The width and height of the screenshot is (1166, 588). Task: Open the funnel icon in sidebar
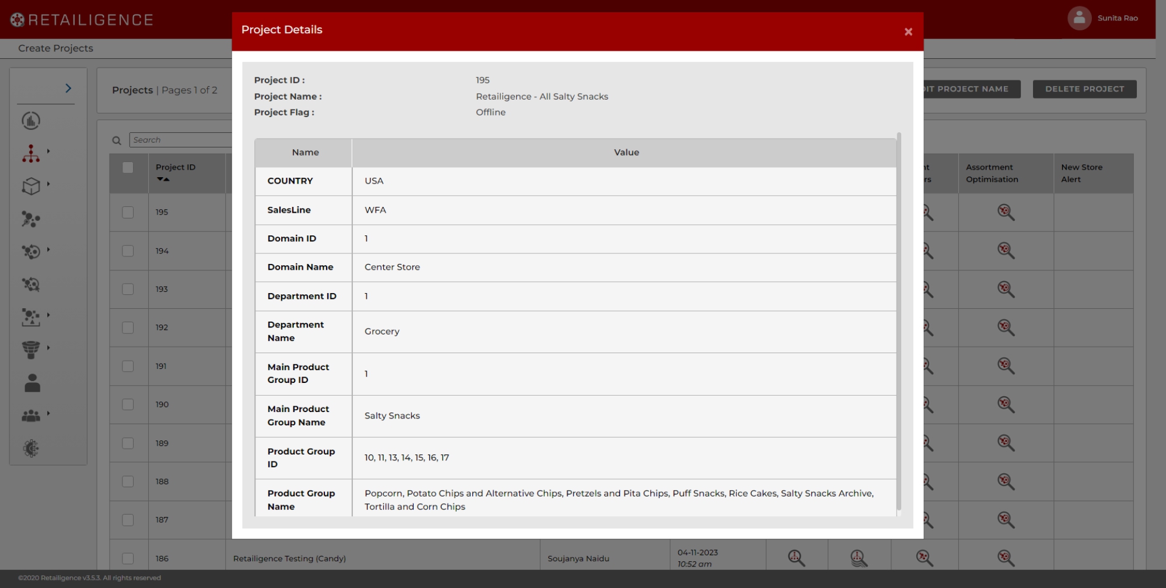pyautogui.click(x=31, y=350)
